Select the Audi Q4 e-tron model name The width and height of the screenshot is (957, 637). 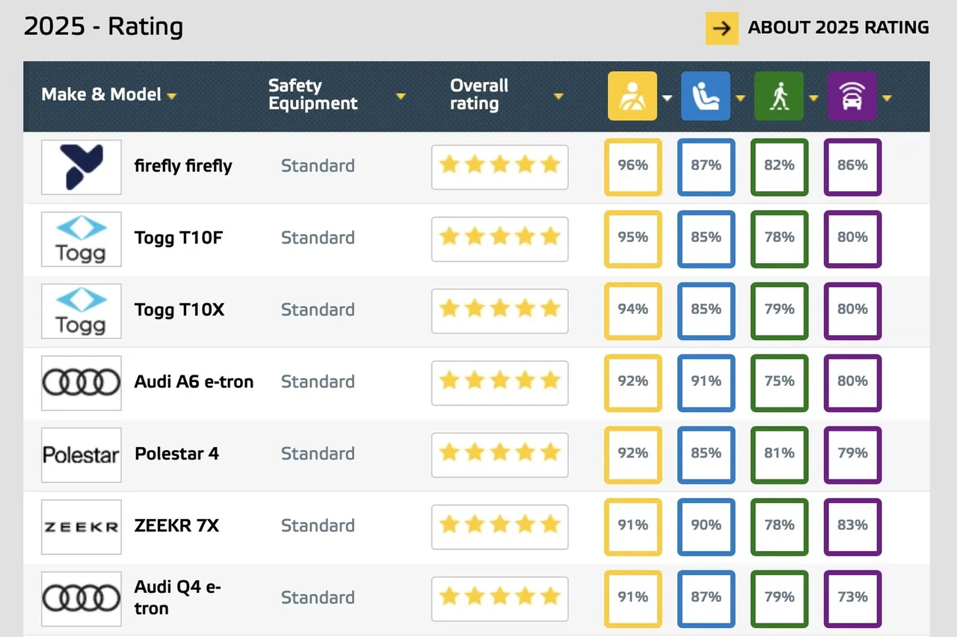pos(177,597)
